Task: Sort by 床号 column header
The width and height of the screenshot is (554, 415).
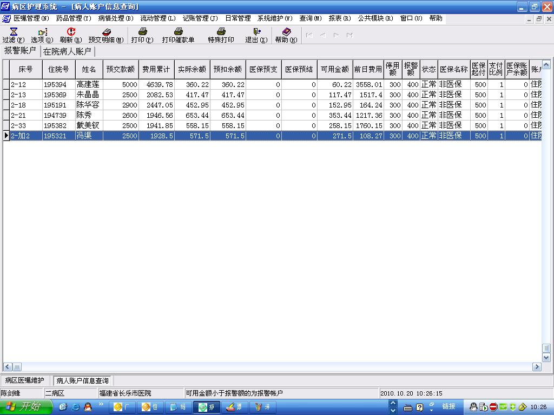Action: (26, 69)
